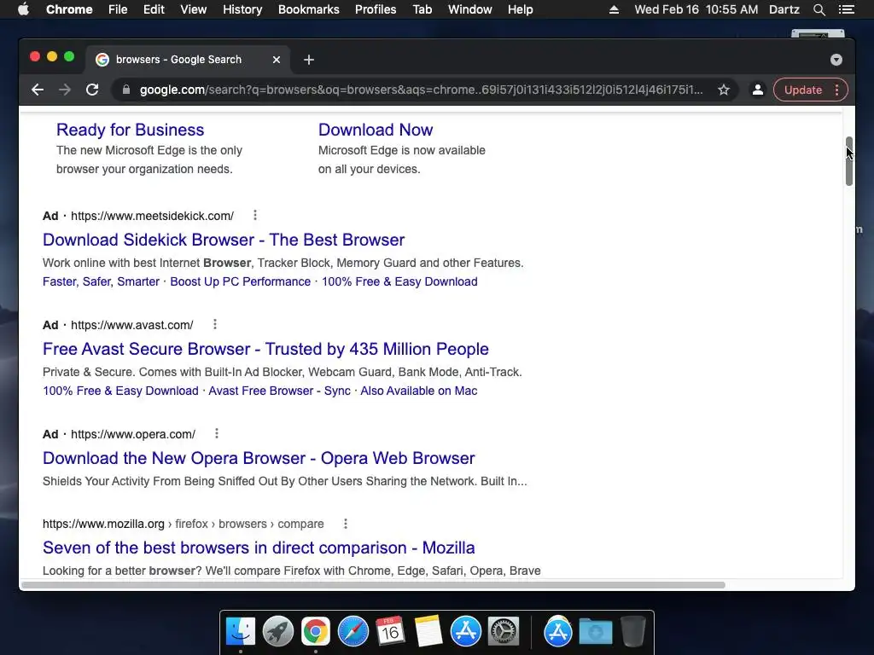Click the Chrome icon in the Dock
Screen dimensions: 874x655
pyautogui.click(x=316, y=631)
